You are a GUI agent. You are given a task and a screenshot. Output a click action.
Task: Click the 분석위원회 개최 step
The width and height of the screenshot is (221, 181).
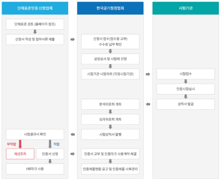coord(110,104)
